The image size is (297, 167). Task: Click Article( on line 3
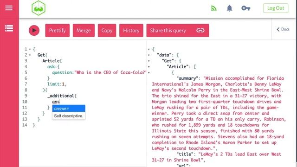(x=52, y=61)
